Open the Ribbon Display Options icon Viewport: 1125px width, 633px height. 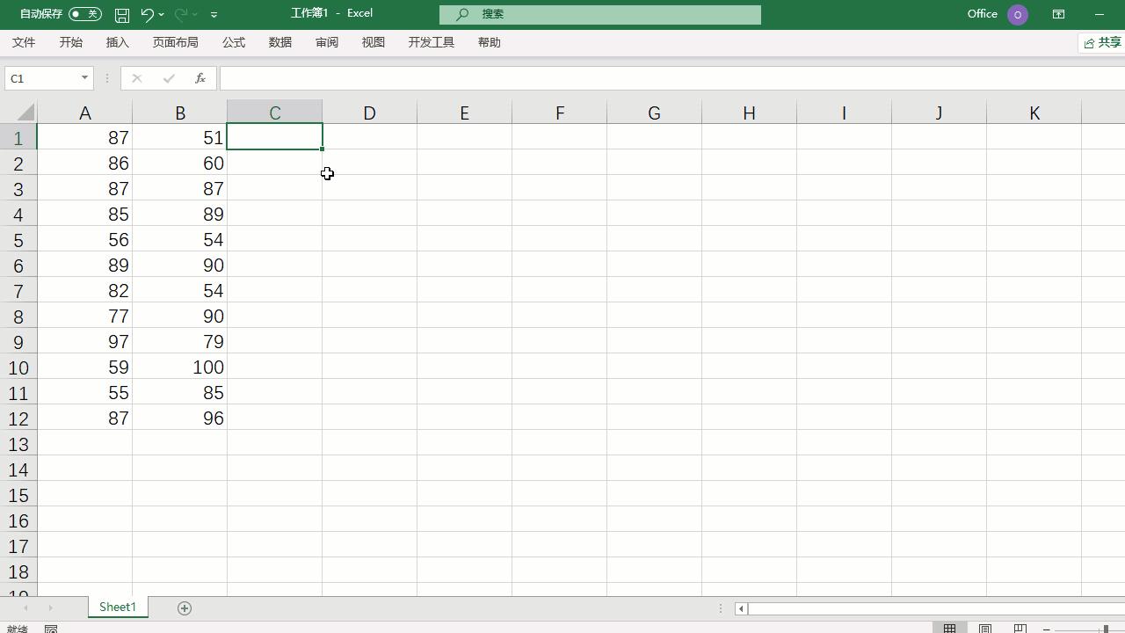(1058, 14)
